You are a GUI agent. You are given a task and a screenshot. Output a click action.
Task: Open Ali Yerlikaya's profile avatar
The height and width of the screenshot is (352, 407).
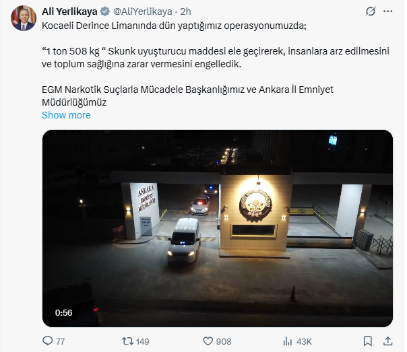point(24,18)
